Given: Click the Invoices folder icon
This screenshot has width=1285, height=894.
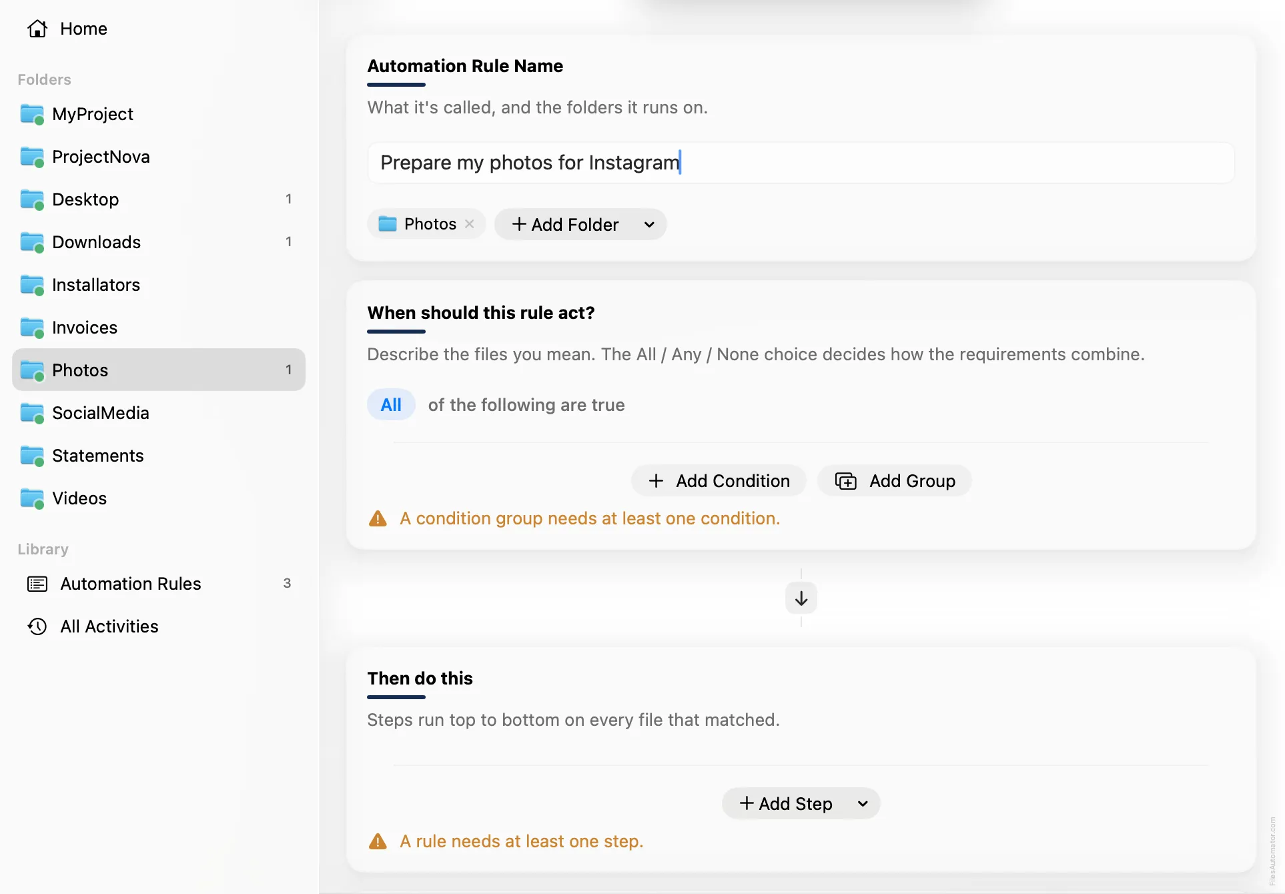Looking at the screenshot, I should click(32, 328).
